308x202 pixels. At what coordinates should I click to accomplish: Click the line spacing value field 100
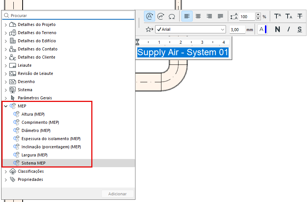[247, 17]
